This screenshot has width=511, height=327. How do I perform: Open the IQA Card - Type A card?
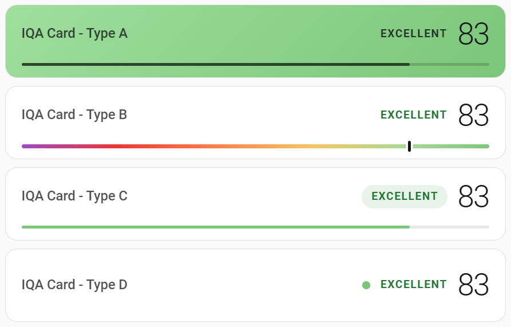[x=255, y=41]
